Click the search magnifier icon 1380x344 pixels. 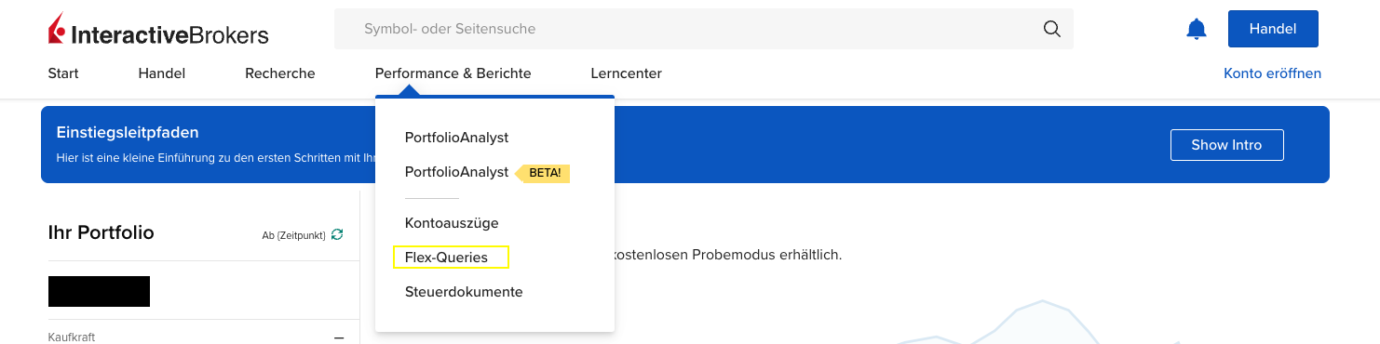1051,29
